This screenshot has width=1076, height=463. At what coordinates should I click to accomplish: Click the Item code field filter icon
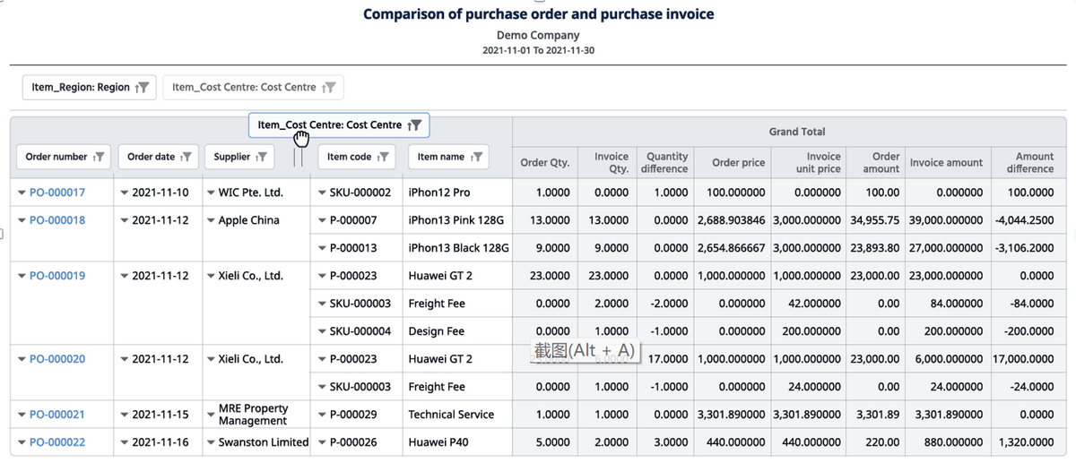click(x=383, y=157)
